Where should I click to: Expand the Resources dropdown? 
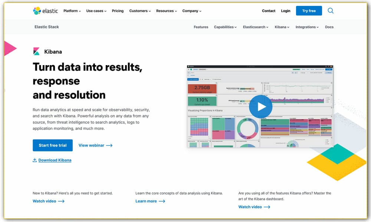(165, 11)
